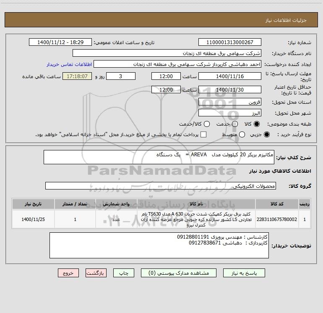The width and height of the screenshot is (323, 313).
Task: Click the پاسخ به نیاز button
Action: point(244,273)
